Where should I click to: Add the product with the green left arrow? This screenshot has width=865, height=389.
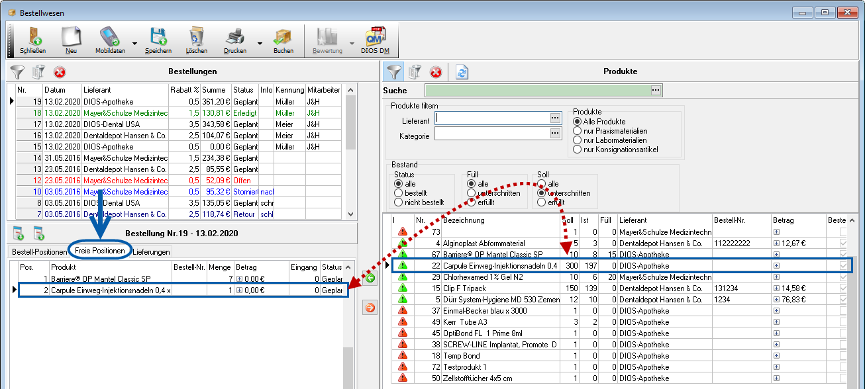click(370, 278)
